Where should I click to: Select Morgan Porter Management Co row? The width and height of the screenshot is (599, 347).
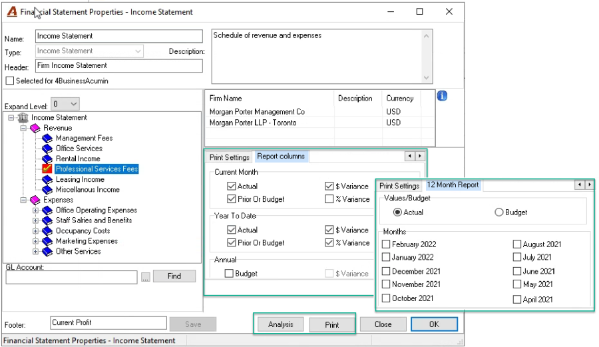[x=319, y=112]
